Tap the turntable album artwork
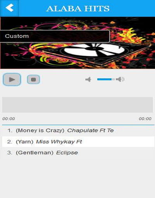 [77, 43]
